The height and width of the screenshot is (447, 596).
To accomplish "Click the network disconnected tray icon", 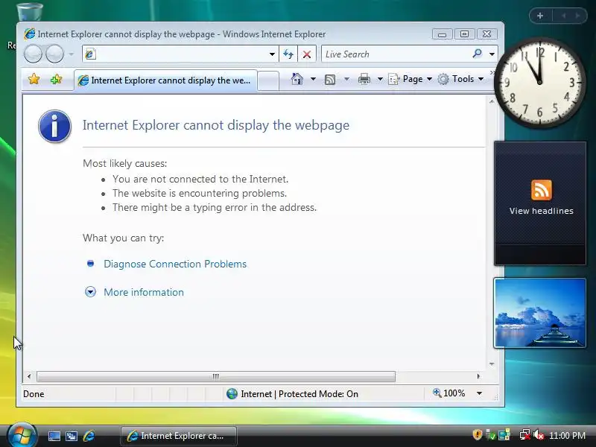I will (525, 435).
